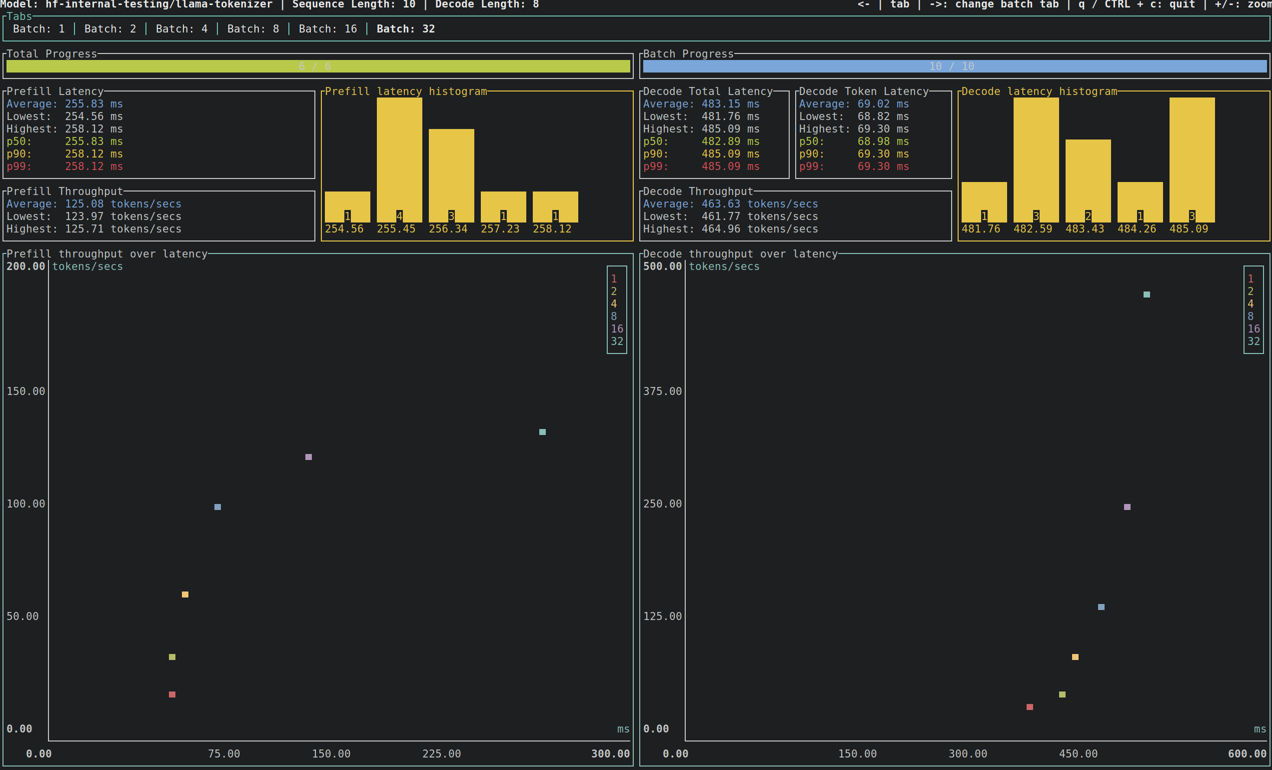
Task: Click the blue batch 8 point in prefill chart
Action: point(217,507)
